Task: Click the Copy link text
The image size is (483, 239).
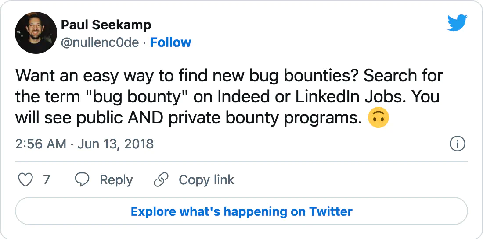Action: coord(206,180)
